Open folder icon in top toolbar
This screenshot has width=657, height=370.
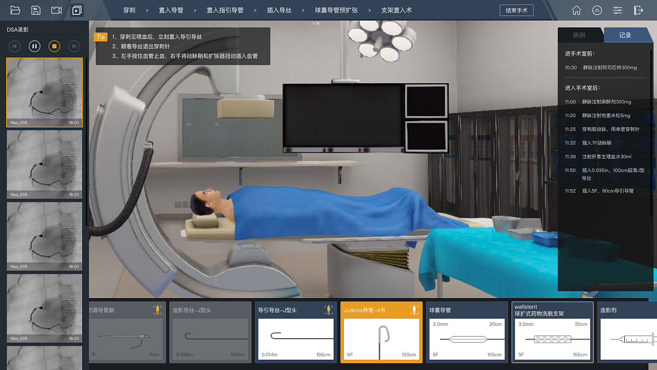click(x=15, y=10)
